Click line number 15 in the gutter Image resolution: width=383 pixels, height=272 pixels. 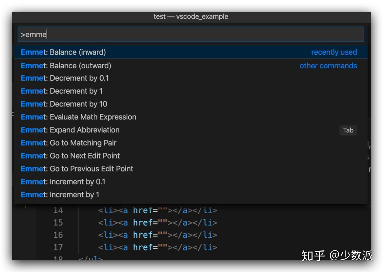(58, 222)
